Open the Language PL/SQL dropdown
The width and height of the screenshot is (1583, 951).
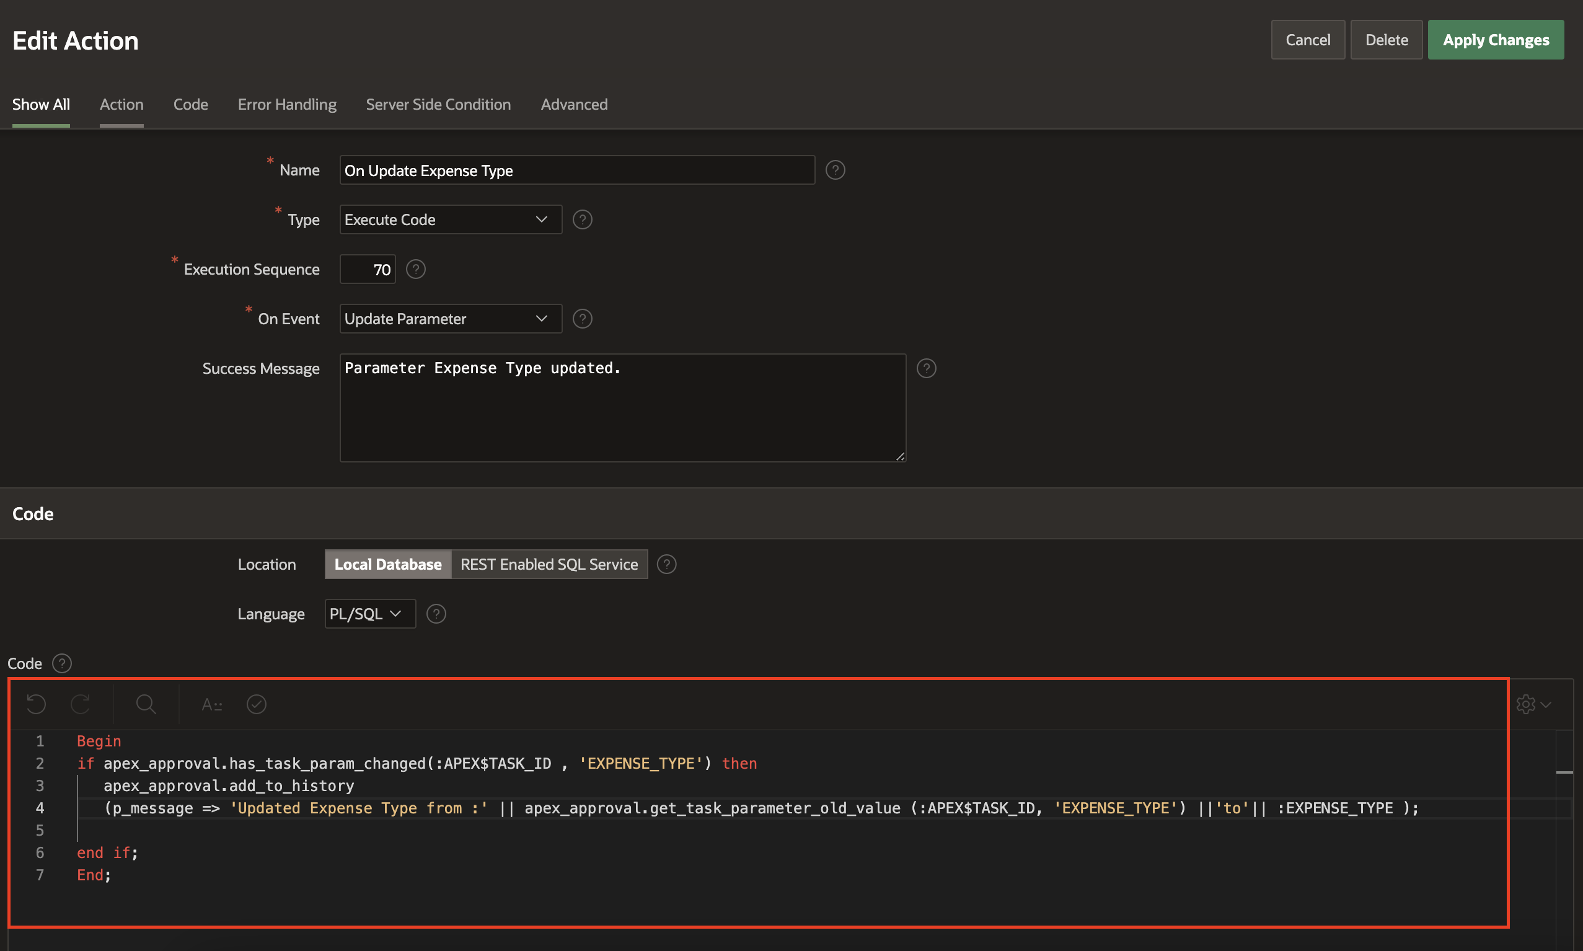369,614
